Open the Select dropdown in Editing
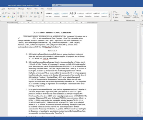 pos(116,17)
